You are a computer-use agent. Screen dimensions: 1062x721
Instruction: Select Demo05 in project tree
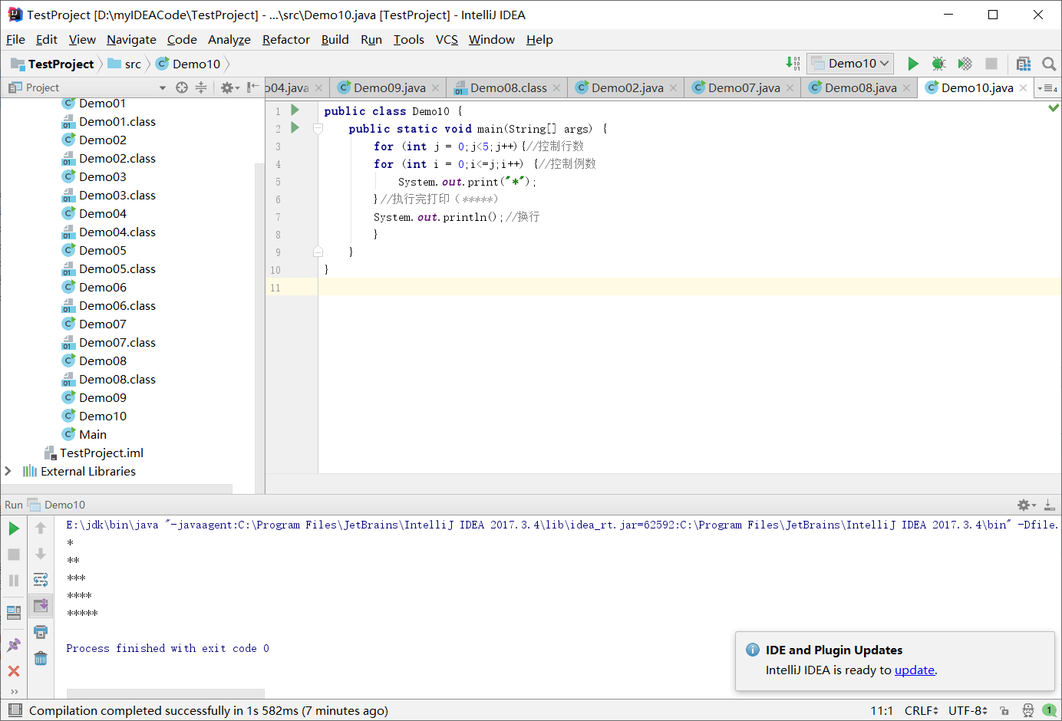(102, 250)
